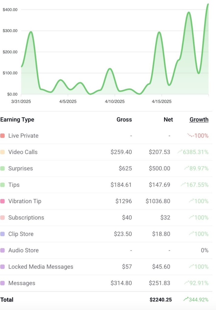Click the growth arrow icon beside 89.97%

186,168
